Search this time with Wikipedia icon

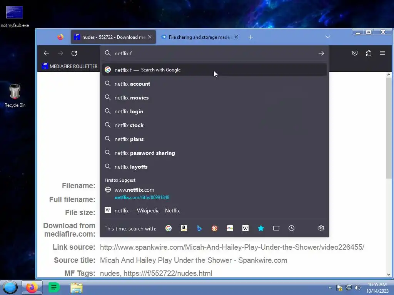245,228
